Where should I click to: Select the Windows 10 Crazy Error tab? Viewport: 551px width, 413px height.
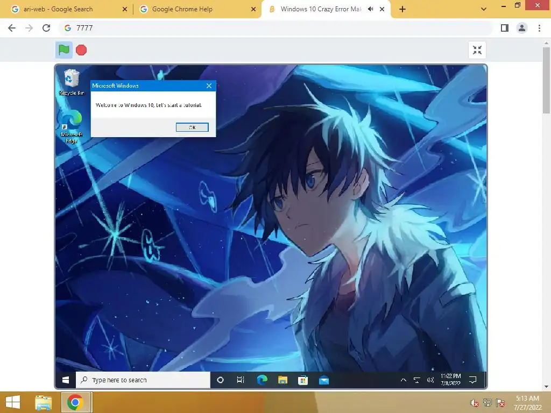click(x=321, y=9)
